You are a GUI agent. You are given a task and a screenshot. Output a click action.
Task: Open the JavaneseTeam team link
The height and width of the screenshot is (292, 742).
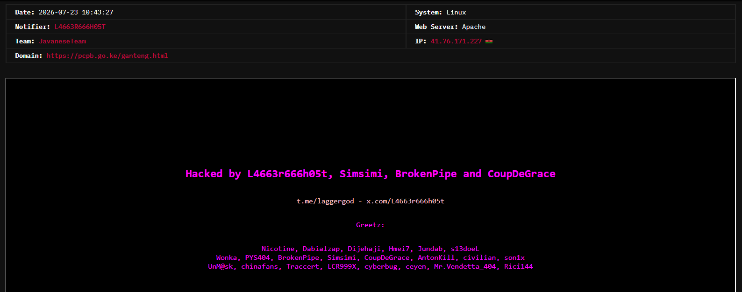click(63, 42)
